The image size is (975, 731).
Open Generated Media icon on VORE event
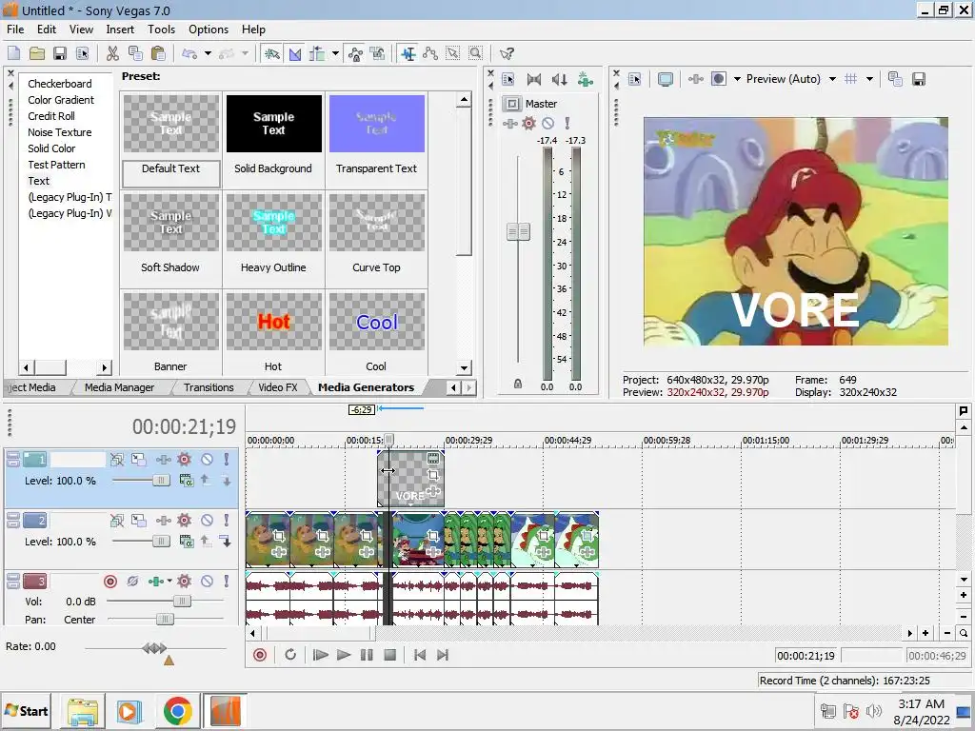click(433, 459)
